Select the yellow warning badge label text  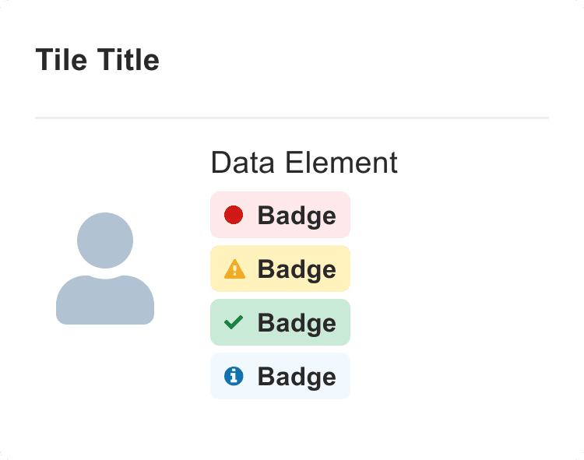click(297, 269)
